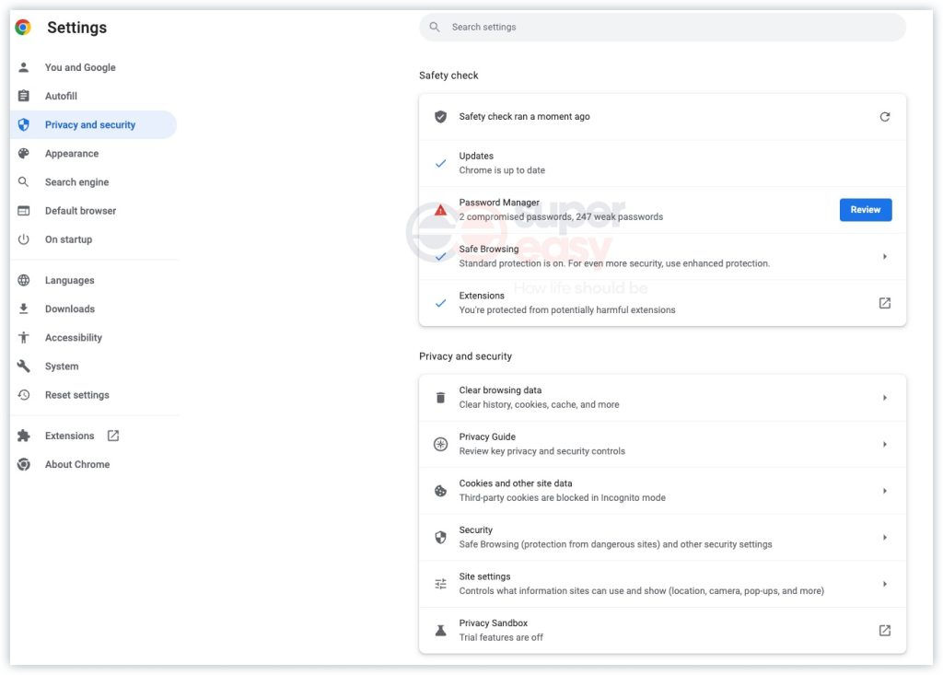
Task: Open the Site settings details arrow
Action: [884, 583]
